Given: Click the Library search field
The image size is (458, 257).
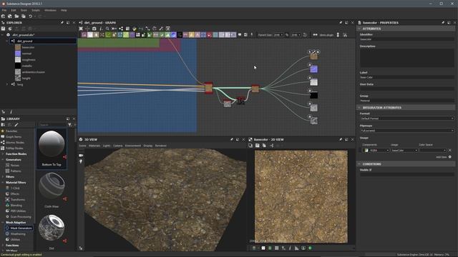Looking at the screenshot, I should pyautogui.click(x=52, y=125).
